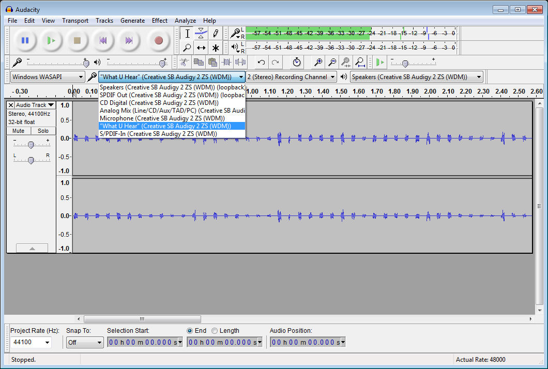Click the Fit Selection zoom icon
This screenshot has width=548, height=369.
[346, 62]
